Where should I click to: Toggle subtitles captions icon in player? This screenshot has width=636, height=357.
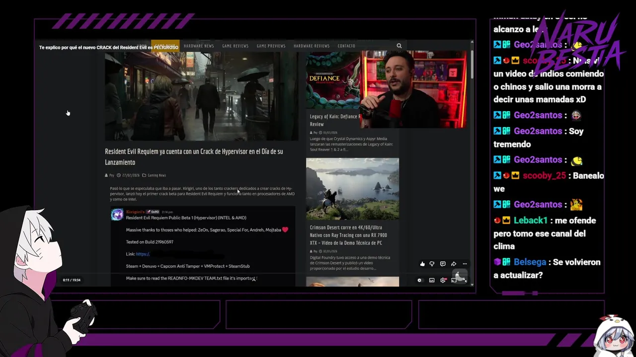point(432,280)
